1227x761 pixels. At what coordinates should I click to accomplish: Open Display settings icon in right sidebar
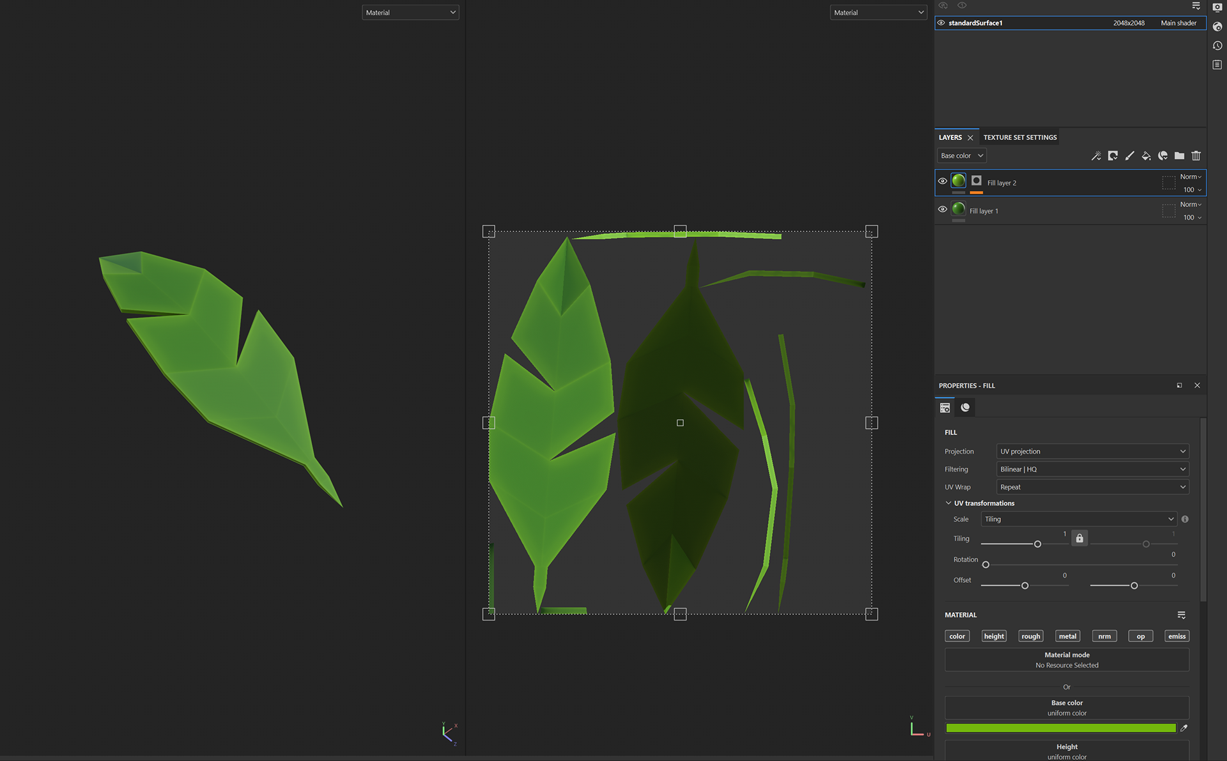[x=1217, y=8]
